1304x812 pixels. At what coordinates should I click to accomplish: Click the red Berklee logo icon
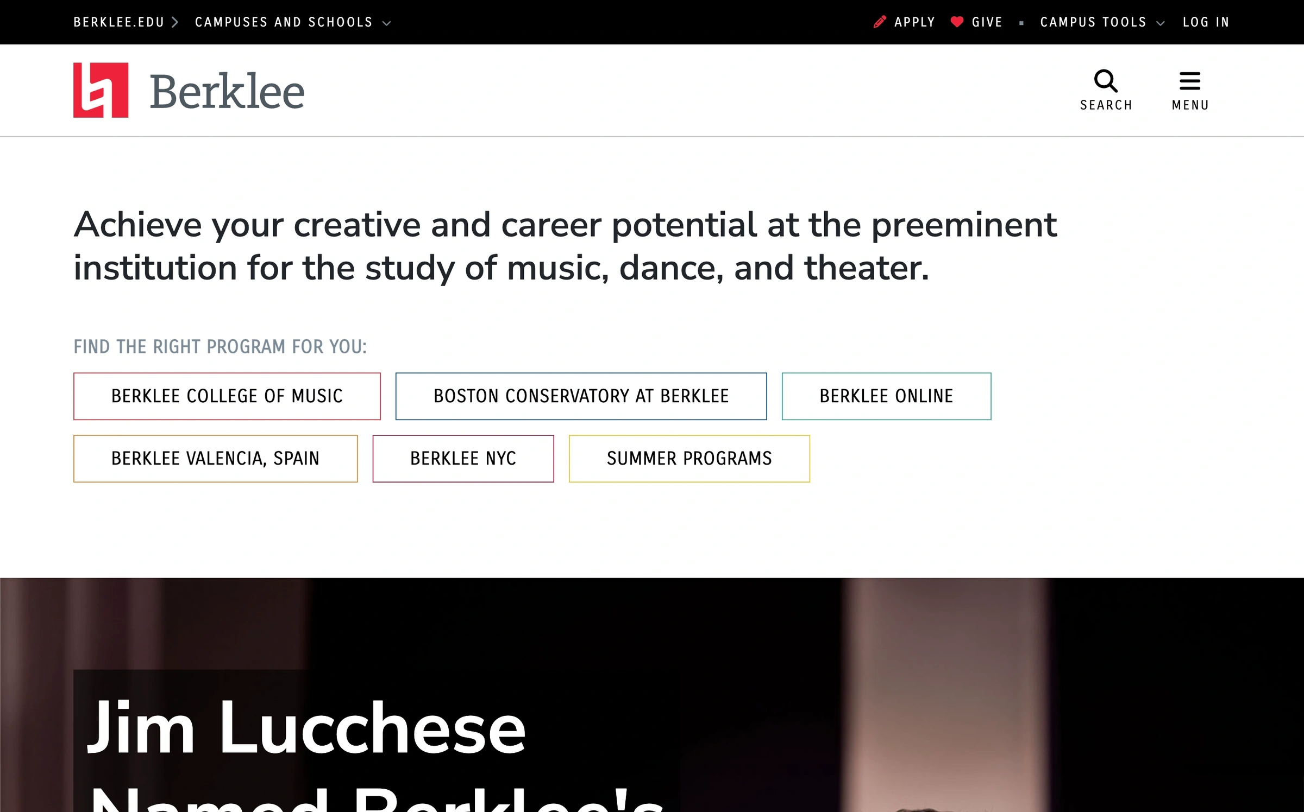pos(101,90)
